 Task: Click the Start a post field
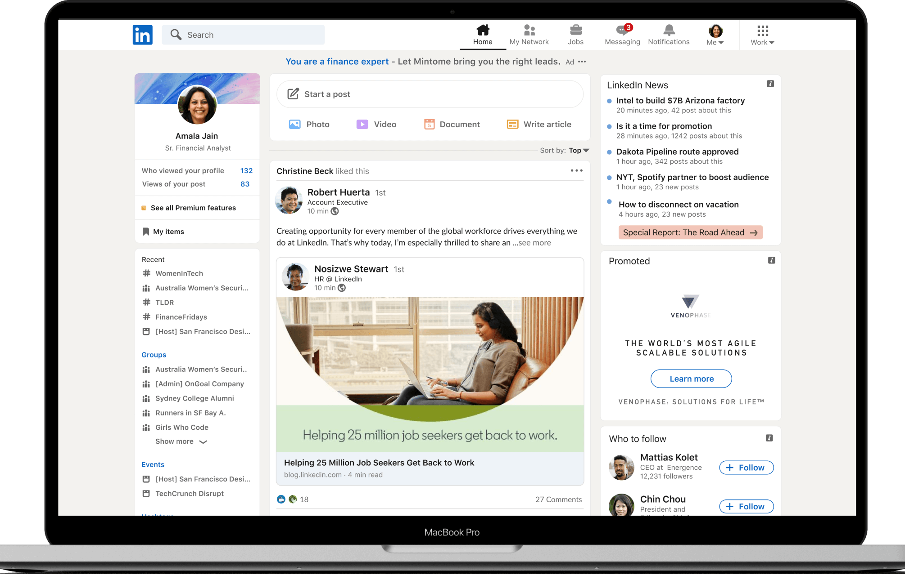point(430,94)
